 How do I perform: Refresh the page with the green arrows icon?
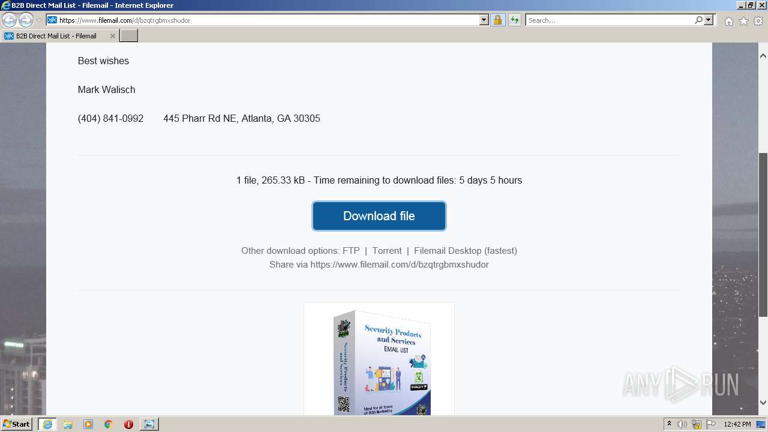click(x=514, y=20)
